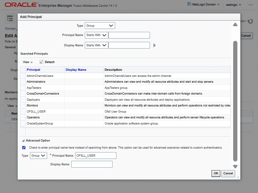Sort by the Principal column header

click(34, 69)
